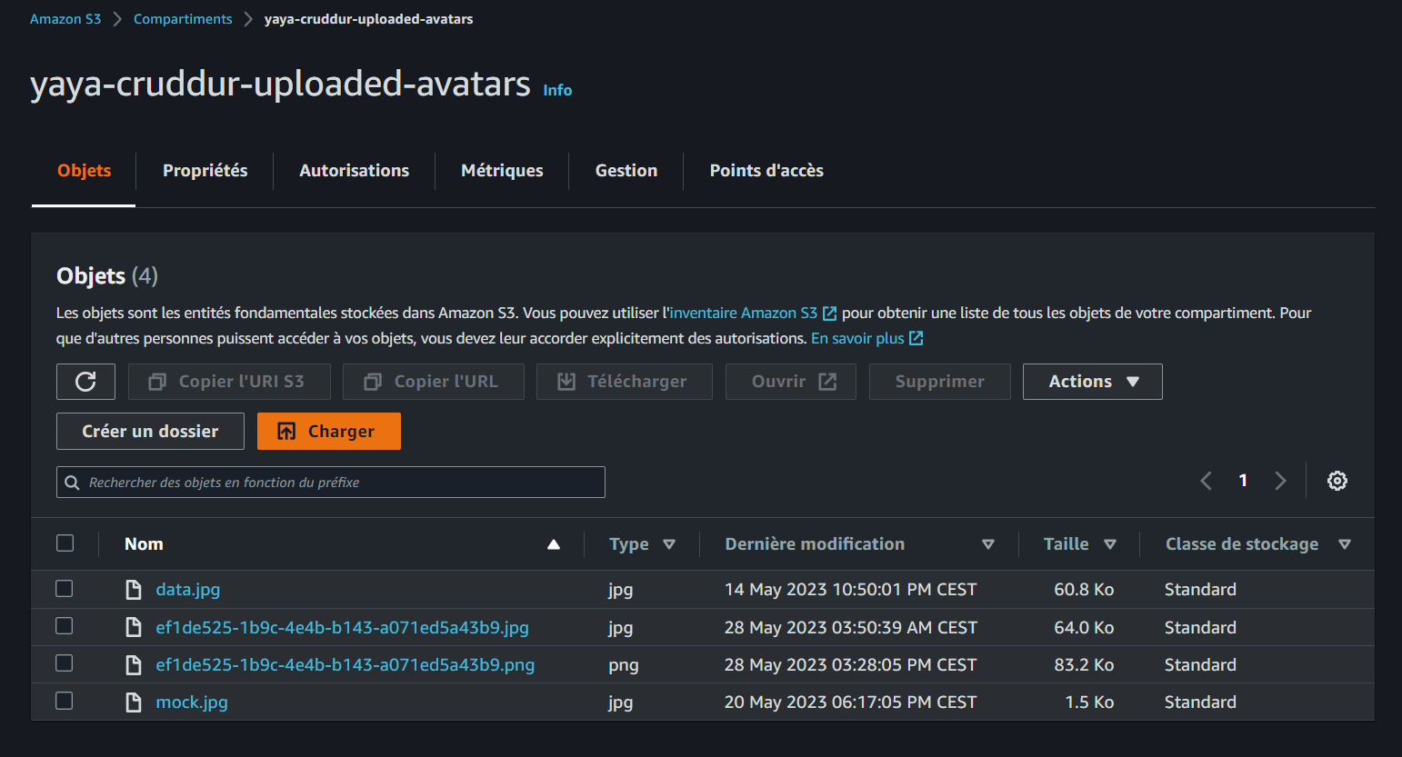
Task: Switch to Points d'accès tab
Action: (766, 171)
